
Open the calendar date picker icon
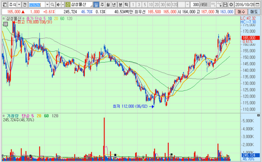[258, 4]
